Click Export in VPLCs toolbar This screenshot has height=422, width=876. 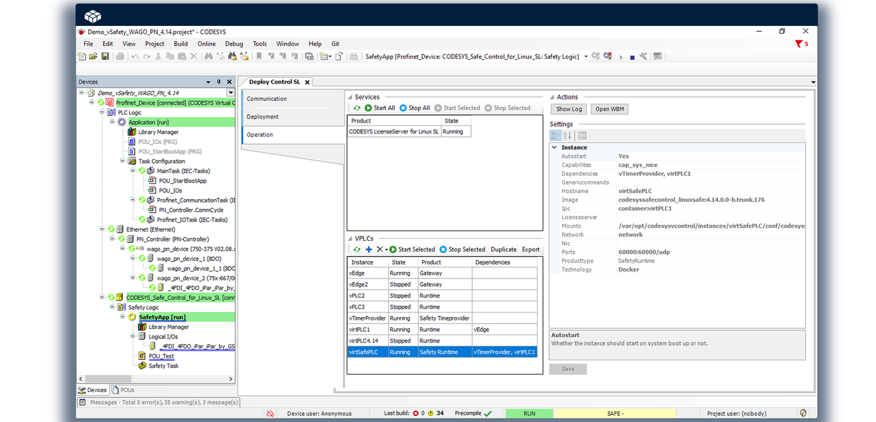click(531, 249)
